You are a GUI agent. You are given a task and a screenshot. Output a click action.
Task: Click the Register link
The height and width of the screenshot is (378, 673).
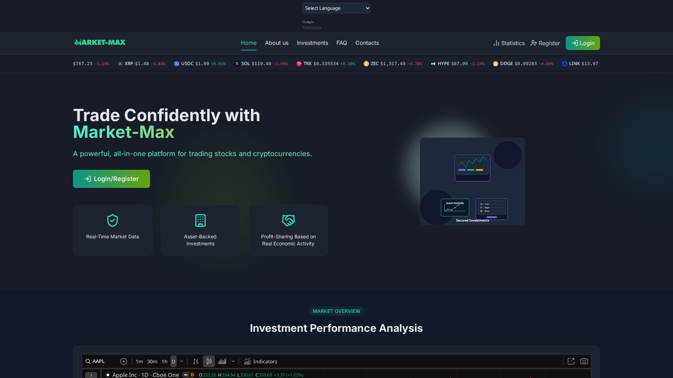[x=545, y=43]
